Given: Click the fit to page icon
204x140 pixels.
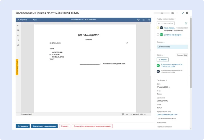Looking at the screenshot, I should (x=123, y=114).
